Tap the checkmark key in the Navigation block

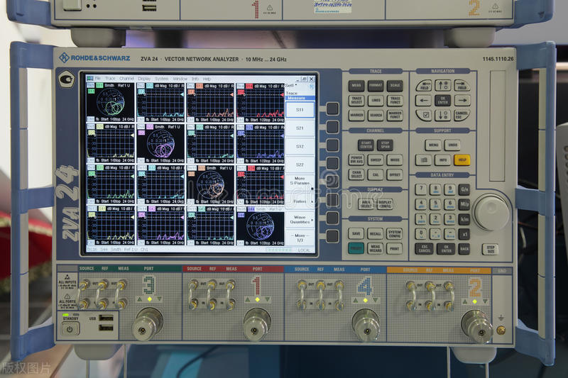(423, 116)
